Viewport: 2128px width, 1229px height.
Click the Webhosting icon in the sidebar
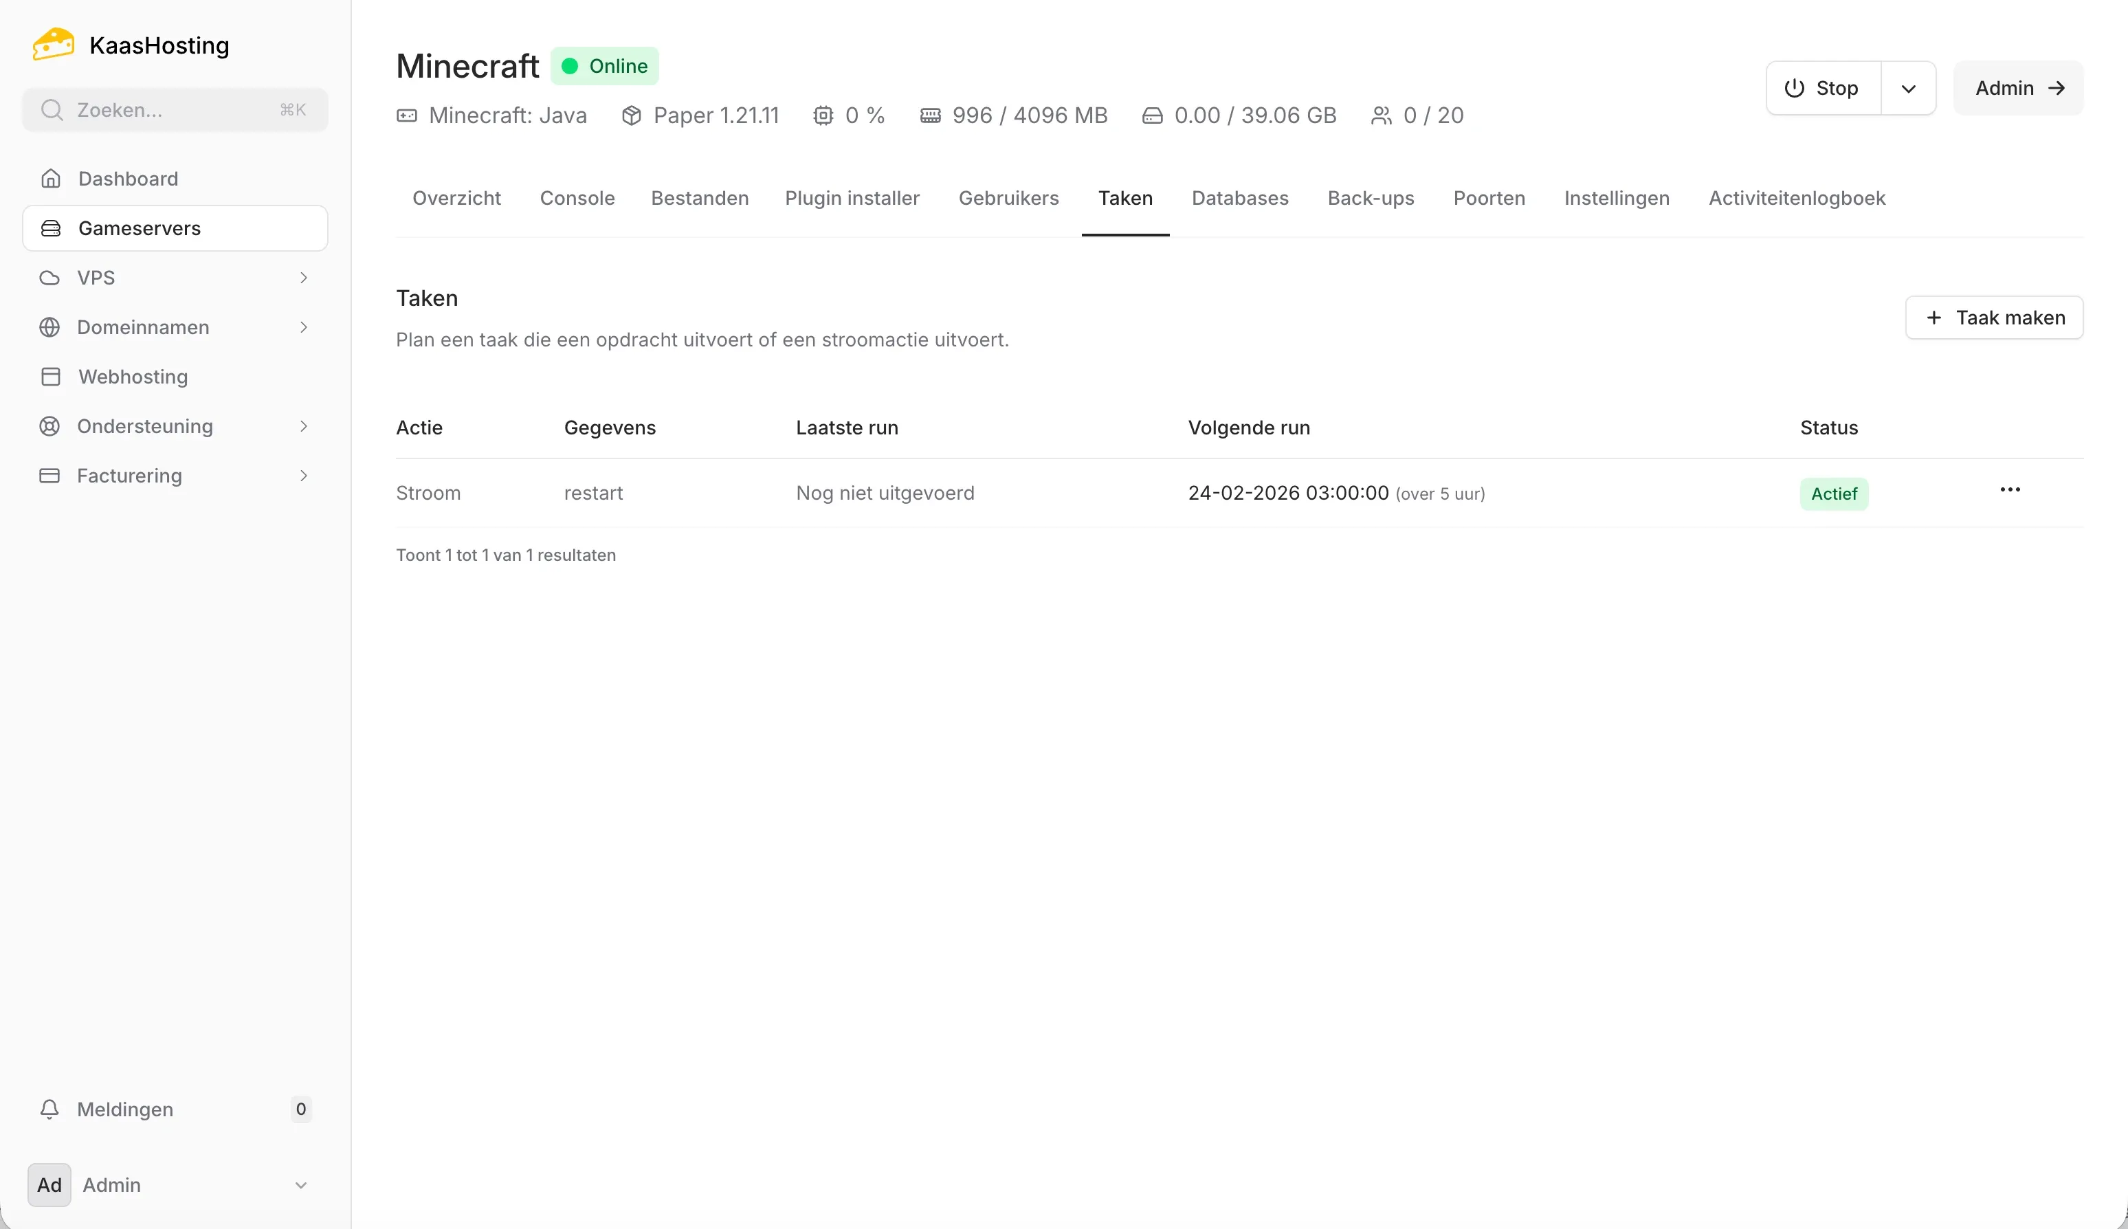(49, 377)
